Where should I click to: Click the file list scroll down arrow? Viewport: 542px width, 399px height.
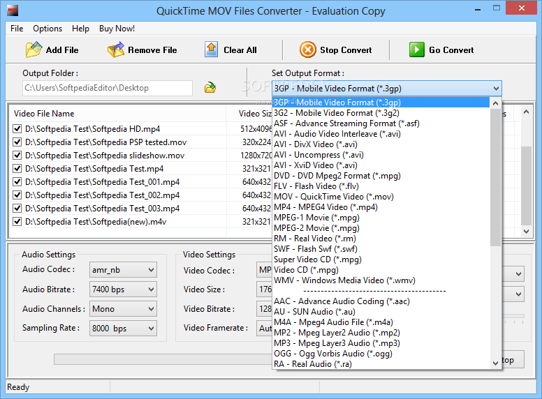click(526, 232)
